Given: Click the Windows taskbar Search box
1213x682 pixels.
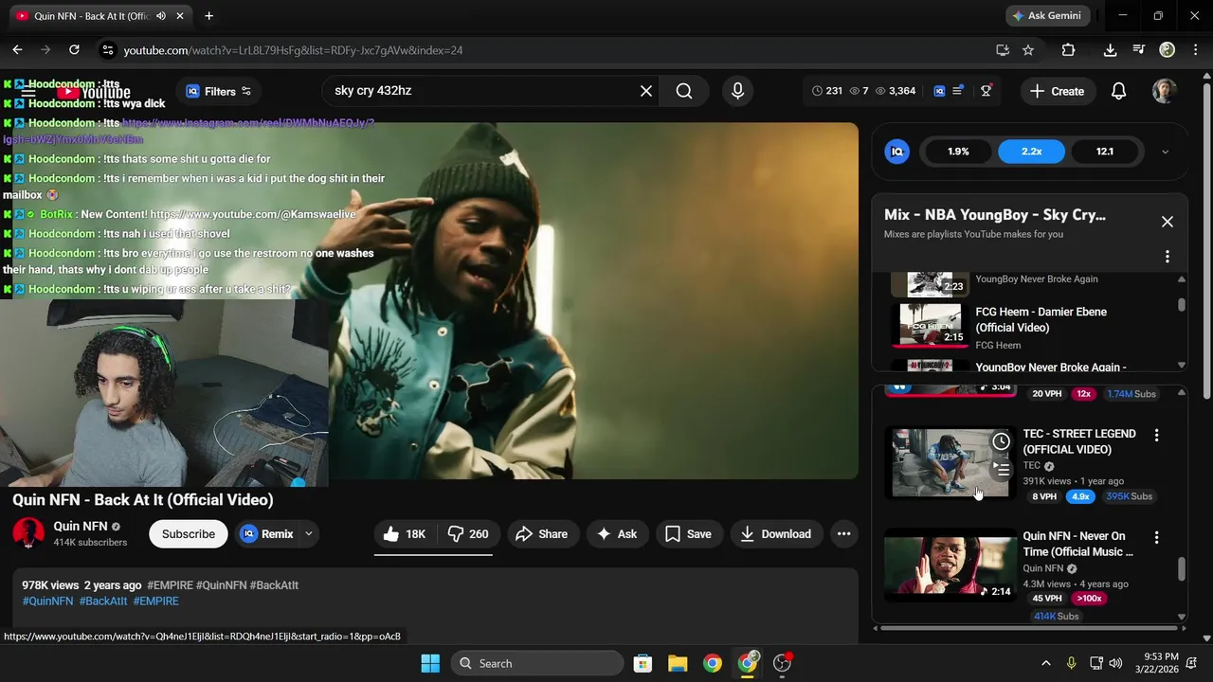Looking at the screenshot, I should [537, 663].
